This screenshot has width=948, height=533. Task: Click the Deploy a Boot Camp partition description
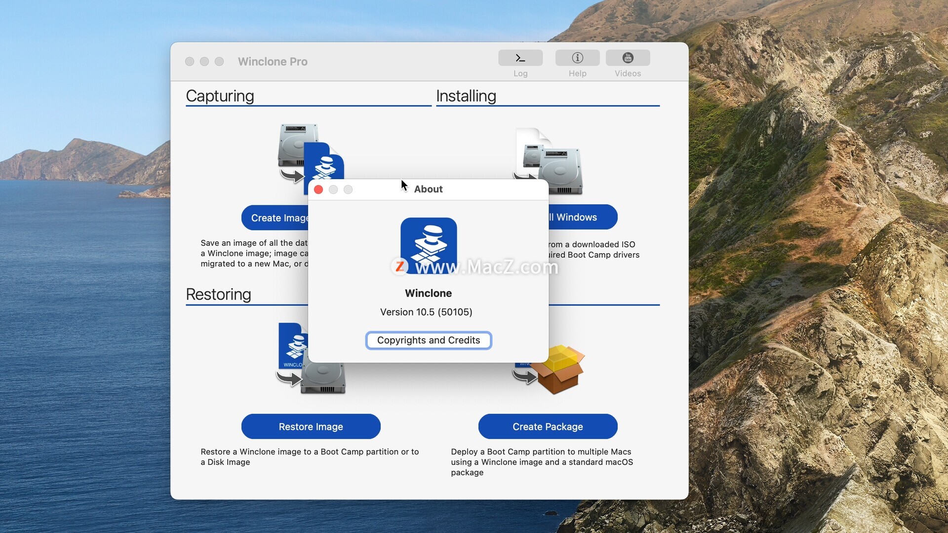(x=542, y=462)
